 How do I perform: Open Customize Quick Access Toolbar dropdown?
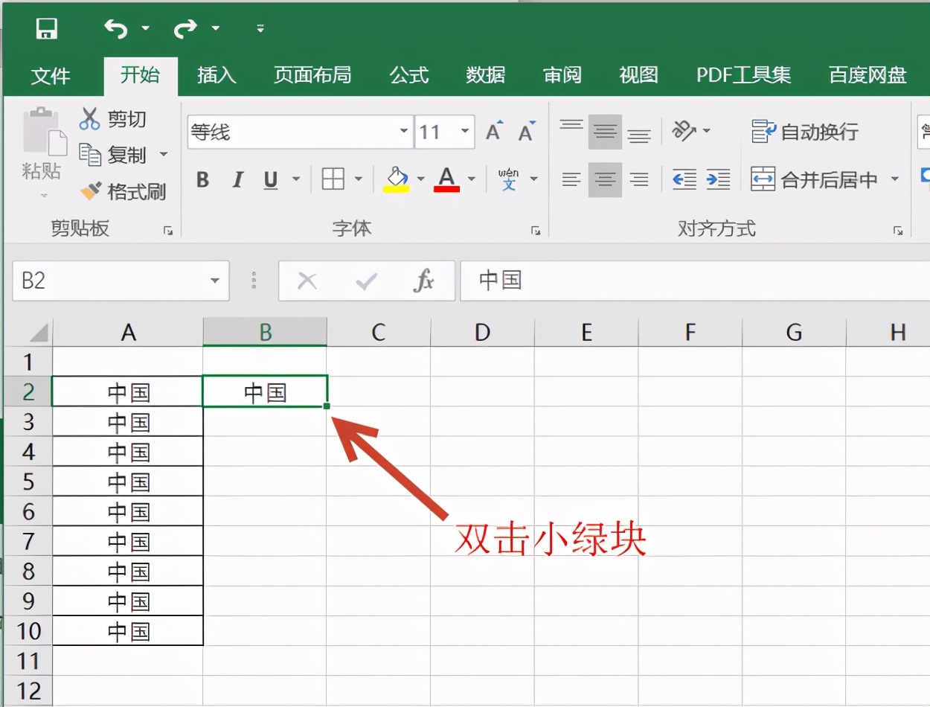[x=260, y=28]
